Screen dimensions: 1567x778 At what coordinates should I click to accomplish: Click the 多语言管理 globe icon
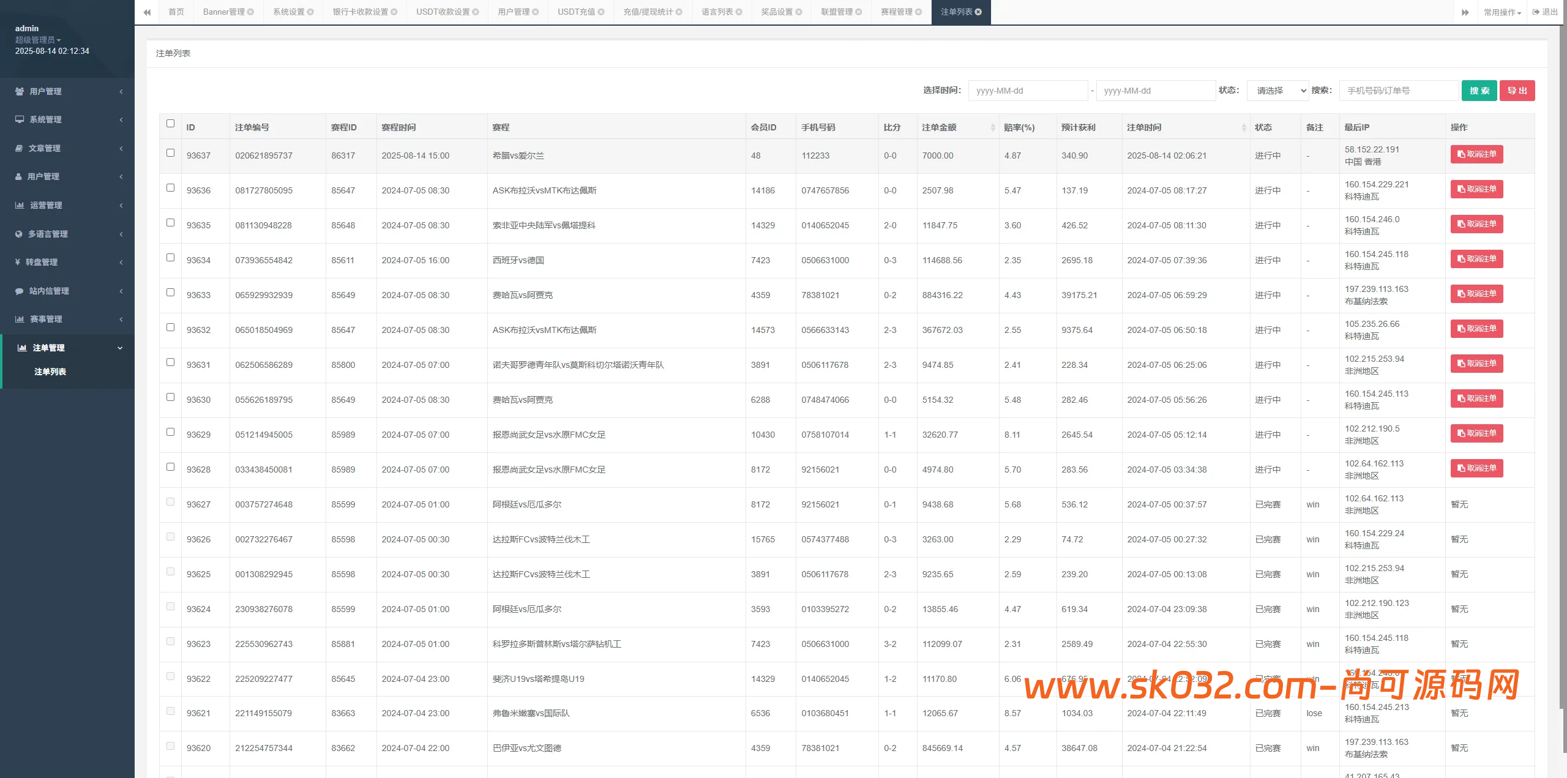(18, 234)
